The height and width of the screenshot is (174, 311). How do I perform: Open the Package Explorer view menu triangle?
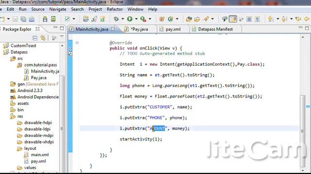pos(62,37)
